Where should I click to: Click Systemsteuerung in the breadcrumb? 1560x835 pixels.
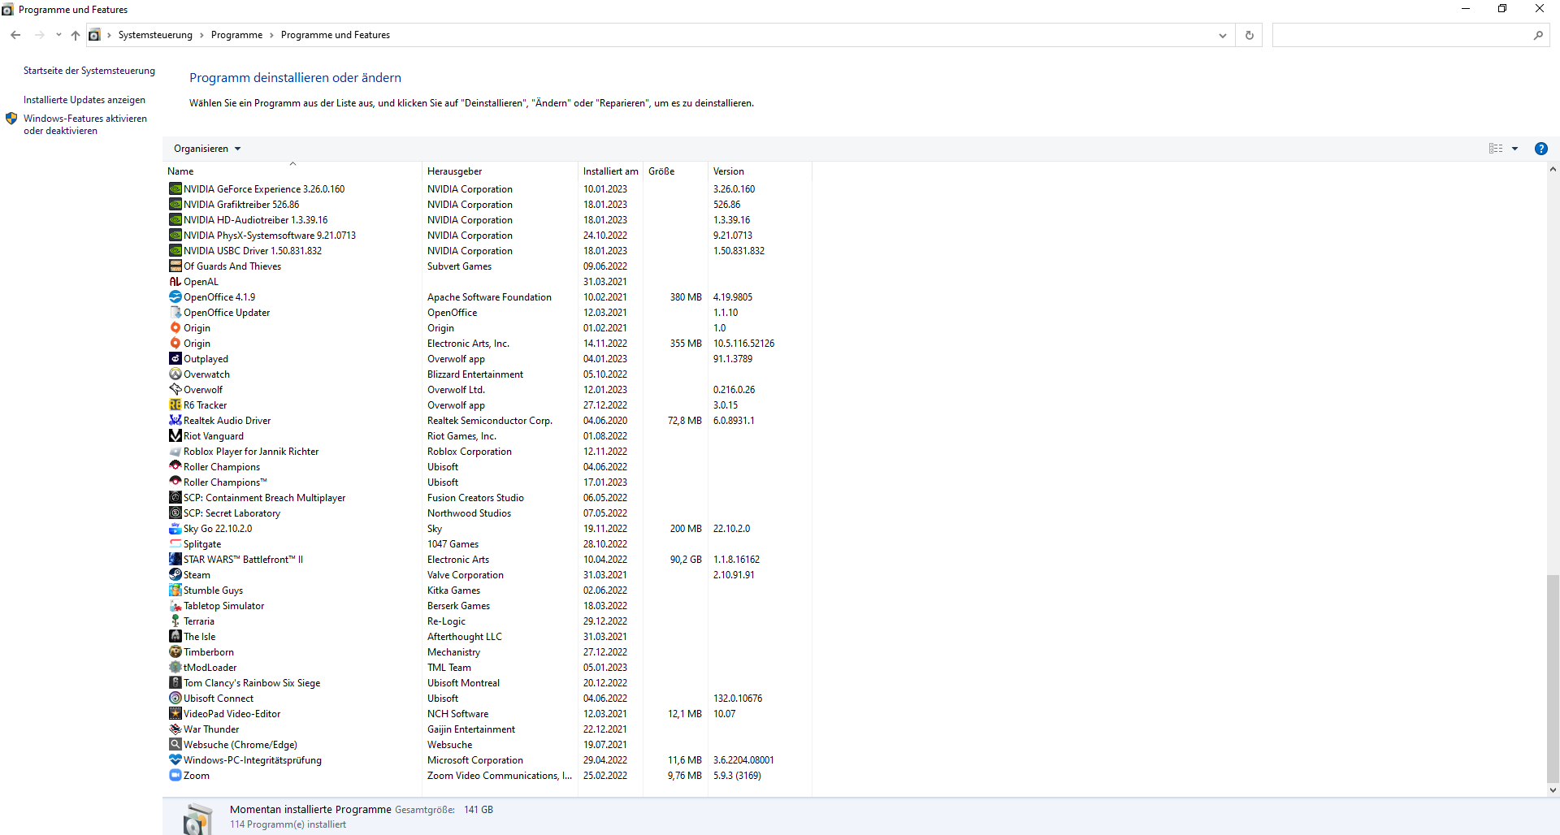(155, 35)
